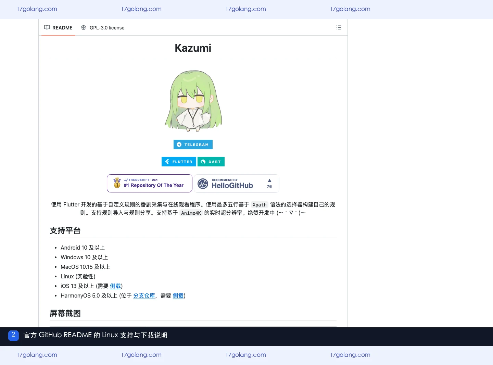
Task: Click the Kazumi heading
Action: (x=193, y=48)
